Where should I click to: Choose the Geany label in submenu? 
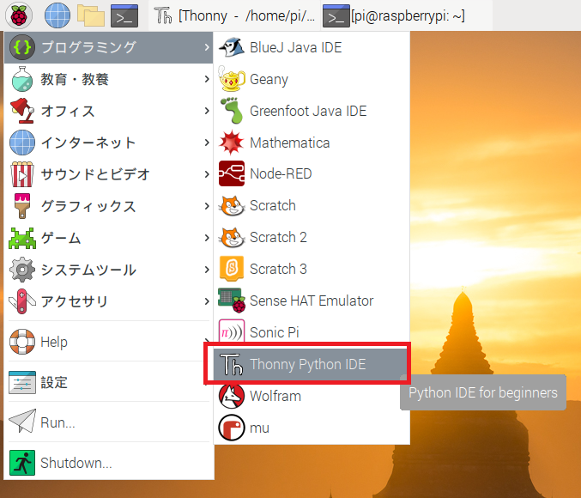[269, 80]
